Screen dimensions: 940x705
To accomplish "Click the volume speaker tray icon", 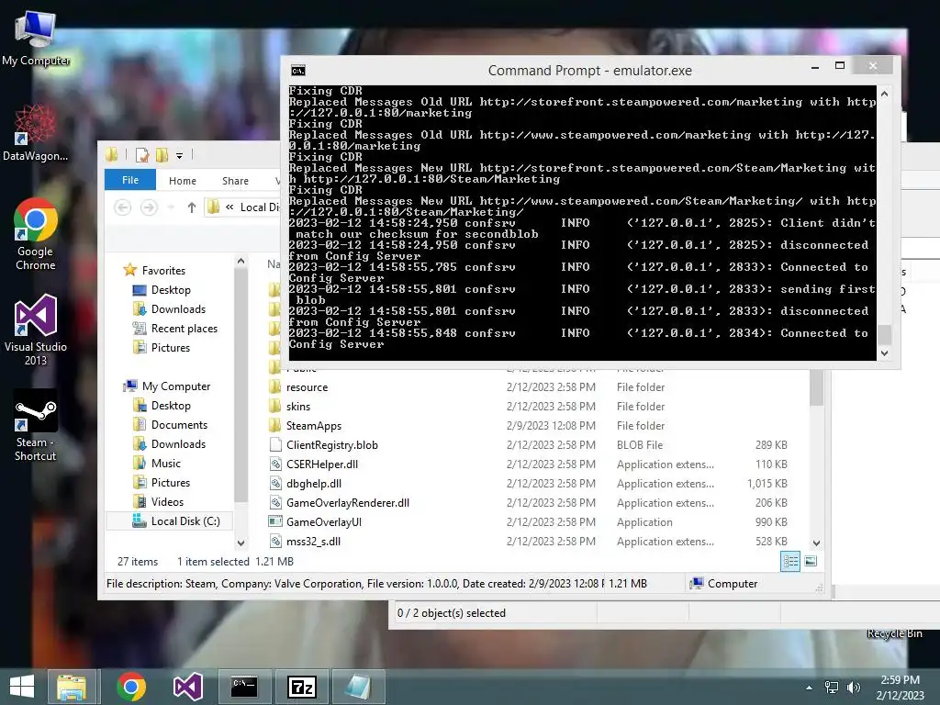I will click(854, 688).
